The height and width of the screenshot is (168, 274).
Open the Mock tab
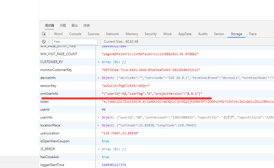(x=167, y=34)
